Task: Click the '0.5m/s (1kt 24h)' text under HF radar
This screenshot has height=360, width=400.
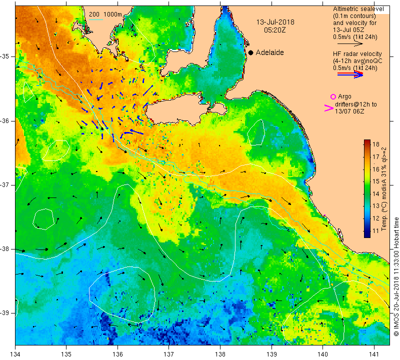Action: pyautogui.click(x=355, y=68)
